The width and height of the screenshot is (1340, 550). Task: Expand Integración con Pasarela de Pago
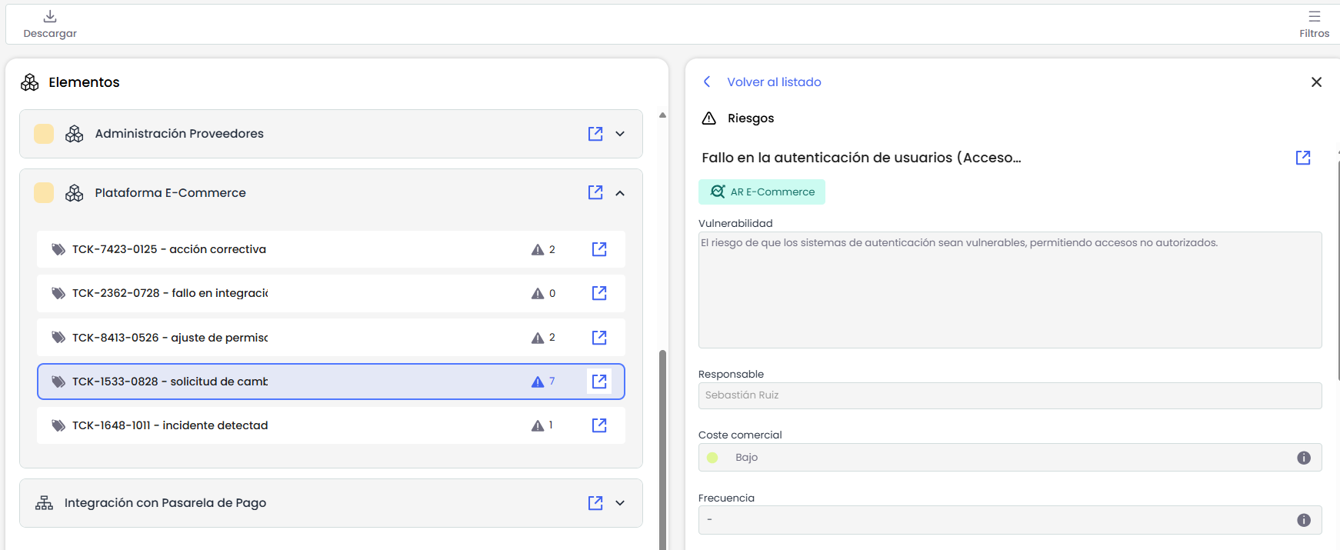point(620,503)
